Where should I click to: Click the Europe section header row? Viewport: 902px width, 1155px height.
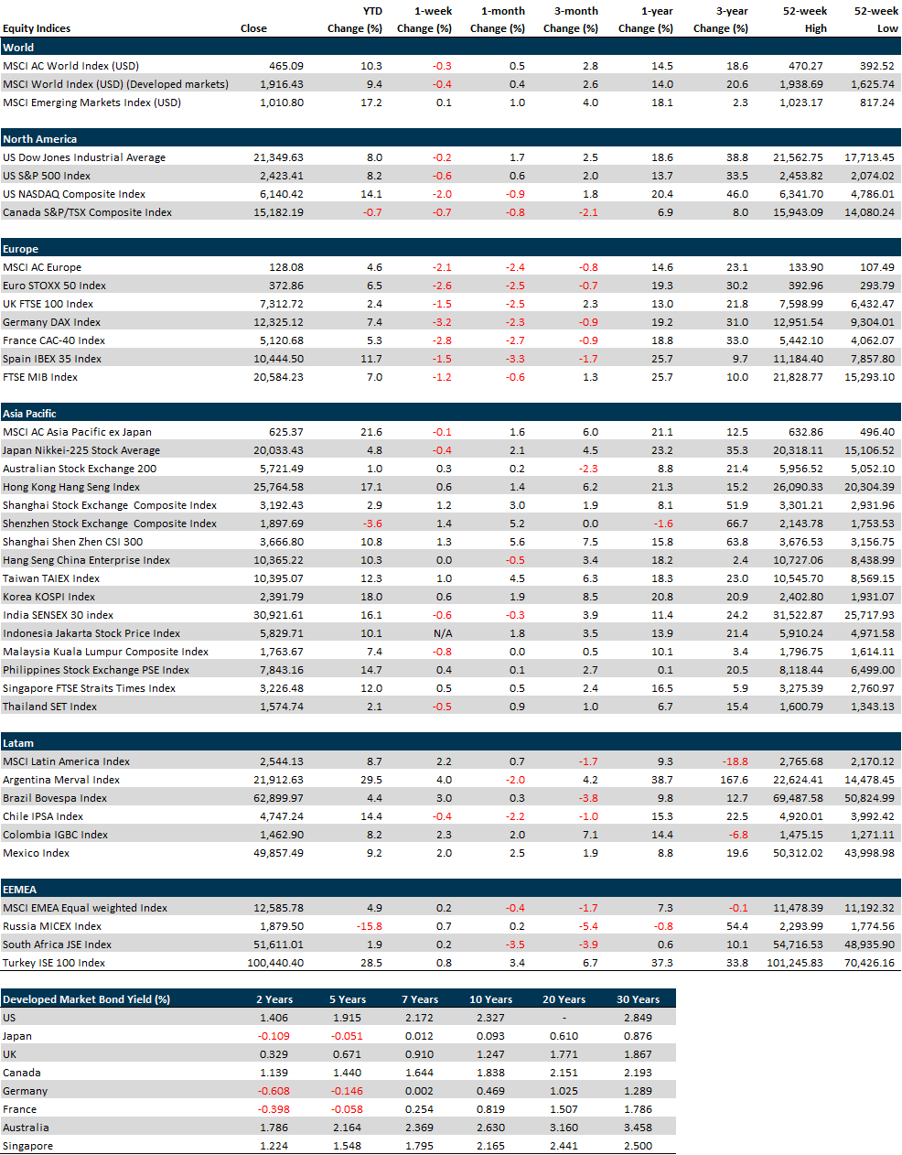[x=20, y=249]
